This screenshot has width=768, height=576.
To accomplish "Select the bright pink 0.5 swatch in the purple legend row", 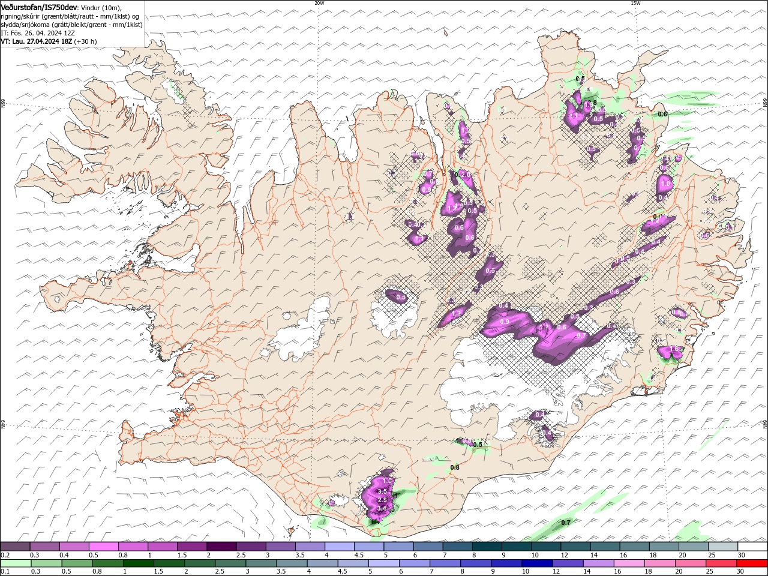I will [103, 547].
